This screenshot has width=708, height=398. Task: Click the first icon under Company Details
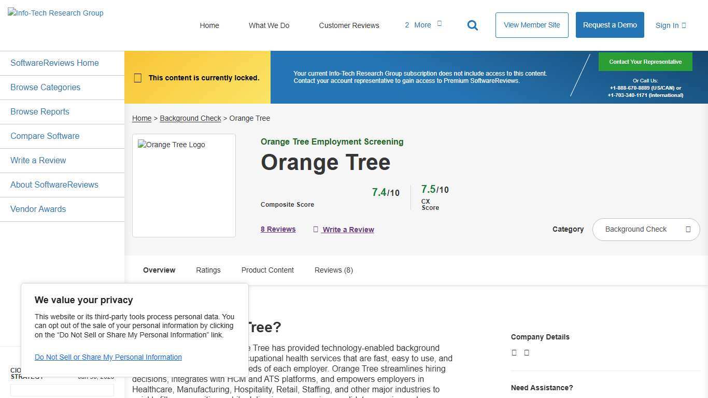514,352
